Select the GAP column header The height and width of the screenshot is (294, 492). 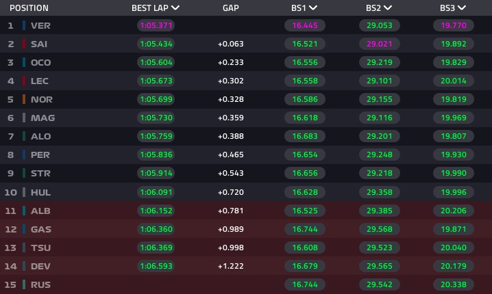point(231,8)
